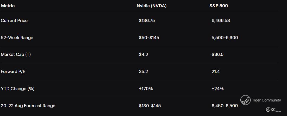
Task: Select the Forward P/E row label
Action: coord(13,72)
